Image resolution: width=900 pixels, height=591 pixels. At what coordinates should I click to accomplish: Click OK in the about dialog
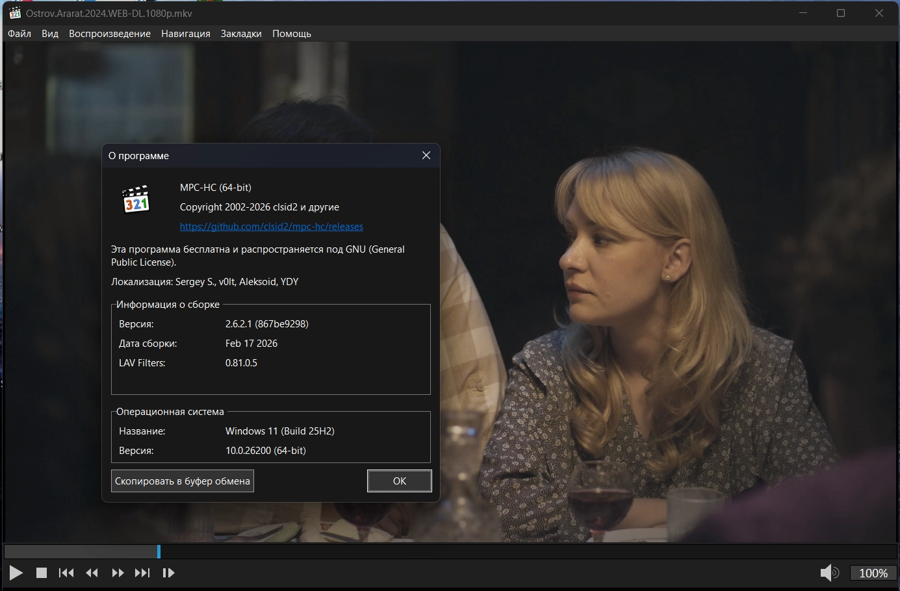(400, 481)
